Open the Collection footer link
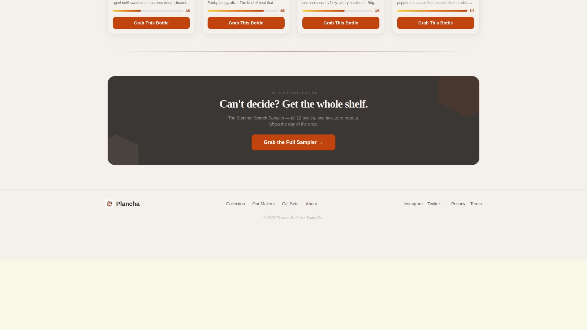 [x=235, y=204]
